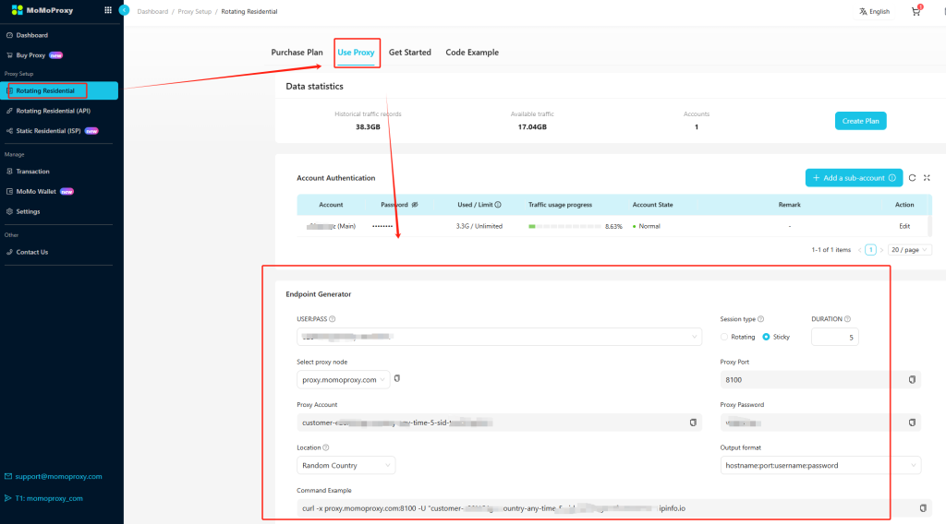946x524 pixels.
Task: Open the Location Random Country dropdown
Action: pos(346,465)
